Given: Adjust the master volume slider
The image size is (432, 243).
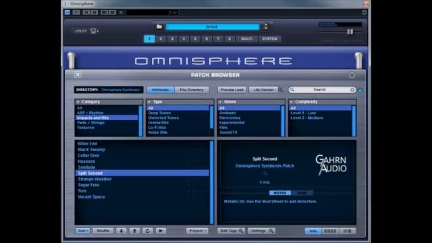Looking at the screenshot, I should tap(350, 32).
